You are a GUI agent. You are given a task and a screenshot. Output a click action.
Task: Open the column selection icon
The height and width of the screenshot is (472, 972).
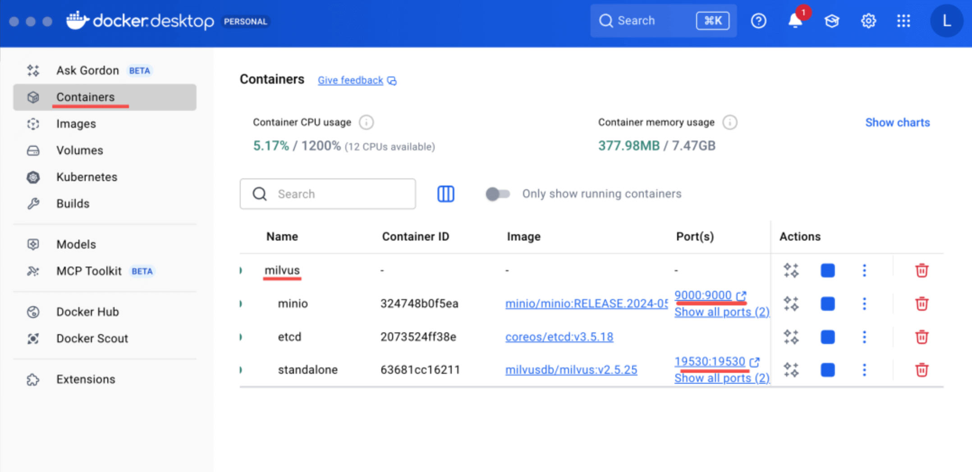(446, 194)
